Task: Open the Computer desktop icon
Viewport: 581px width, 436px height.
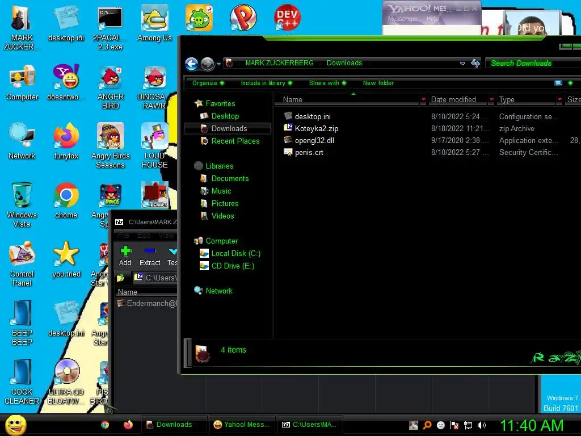Action: pyautogui.click(x=22, y=82)
